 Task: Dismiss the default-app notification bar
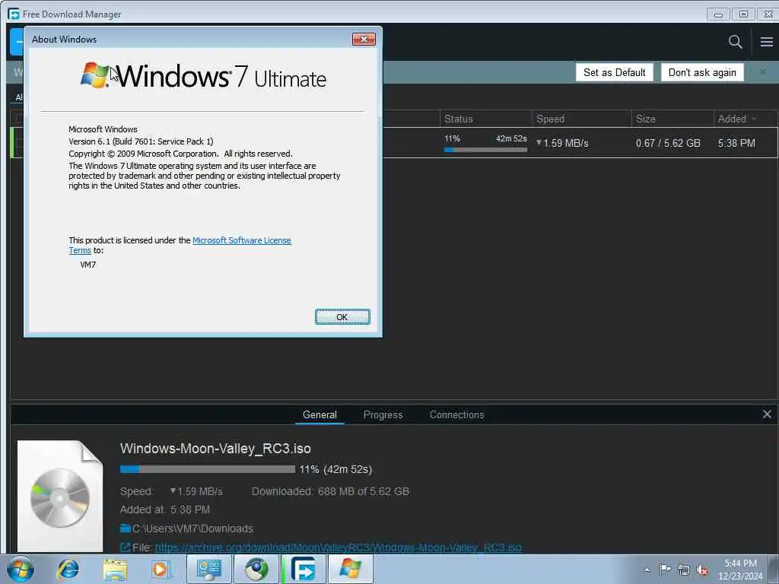point(763,72)
